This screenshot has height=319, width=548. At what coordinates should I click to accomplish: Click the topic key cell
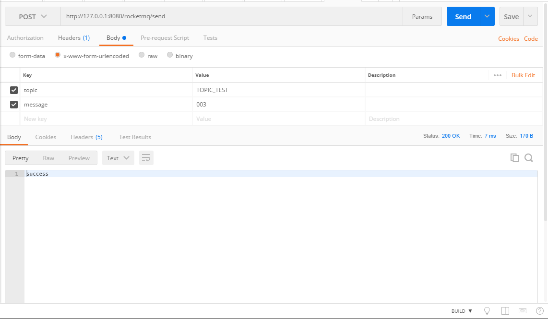(x=106, y=90)
